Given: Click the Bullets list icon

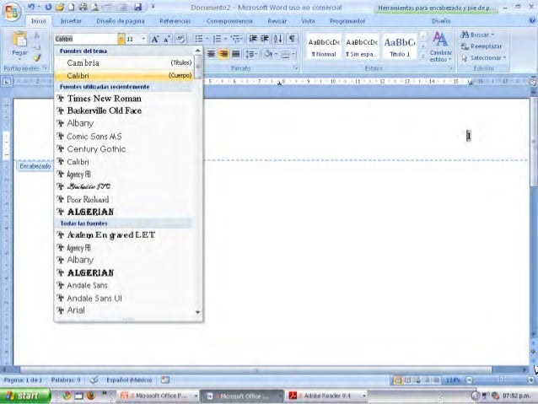Looking at the screenshot, I should point(199,39).
